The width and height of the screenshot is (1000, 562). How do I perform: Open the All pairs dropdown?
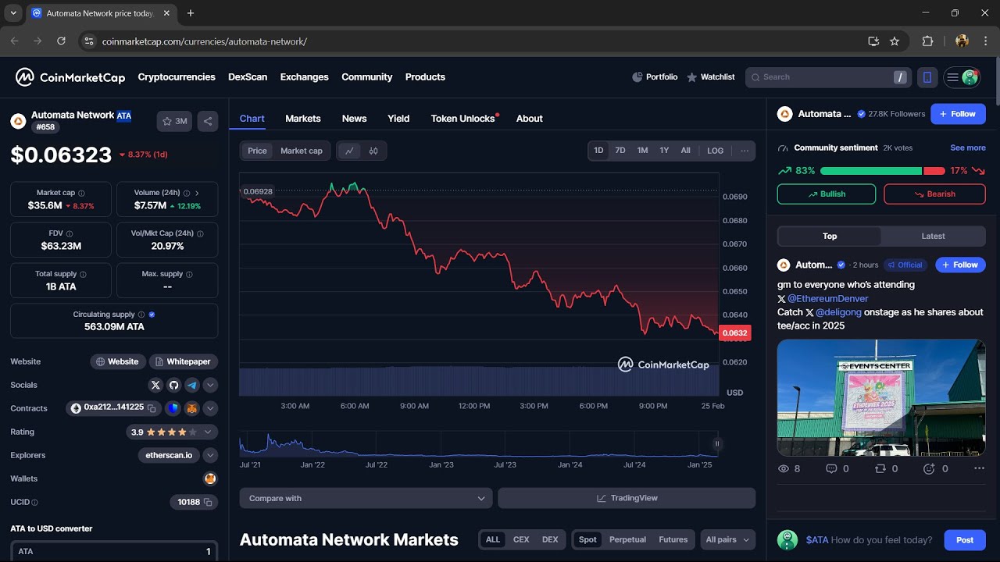click(727, 539)
